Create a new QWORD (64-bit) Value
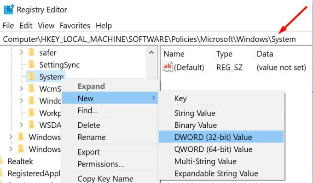The height and width of the screenshot is (183, 313). click(213, 149)
